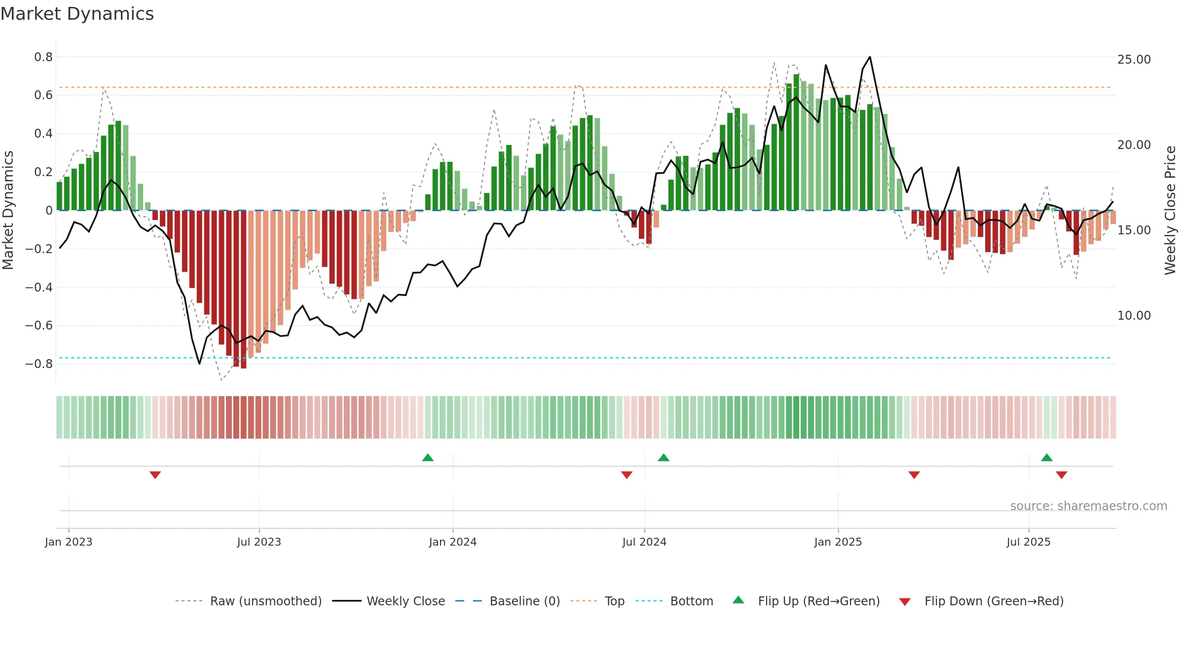The height and width of the screenshot is (666, 1184).
Task: Click the Raw (unsmoothed) legend entry
Action: 248,601
